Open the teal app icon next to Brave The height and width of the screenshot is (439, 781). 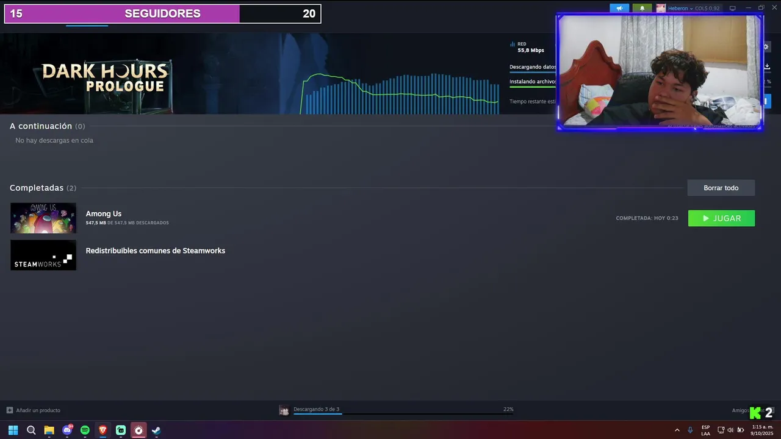click(121, 430)
